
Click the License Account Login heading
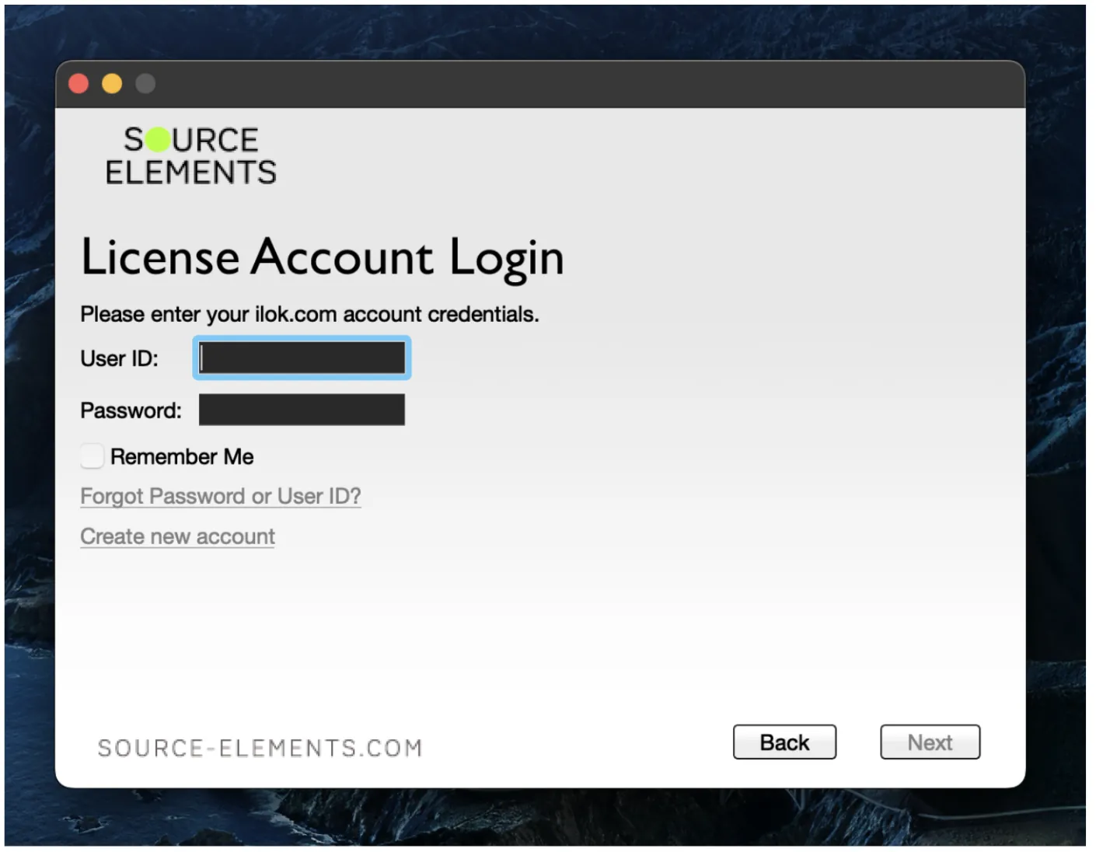coord(323,257)
